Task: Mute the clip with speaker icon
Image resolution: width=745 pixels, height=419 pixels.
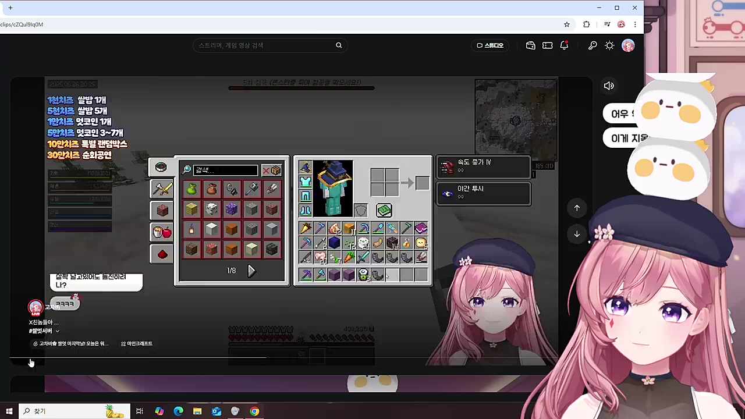Action: click(x=609, y=86)
